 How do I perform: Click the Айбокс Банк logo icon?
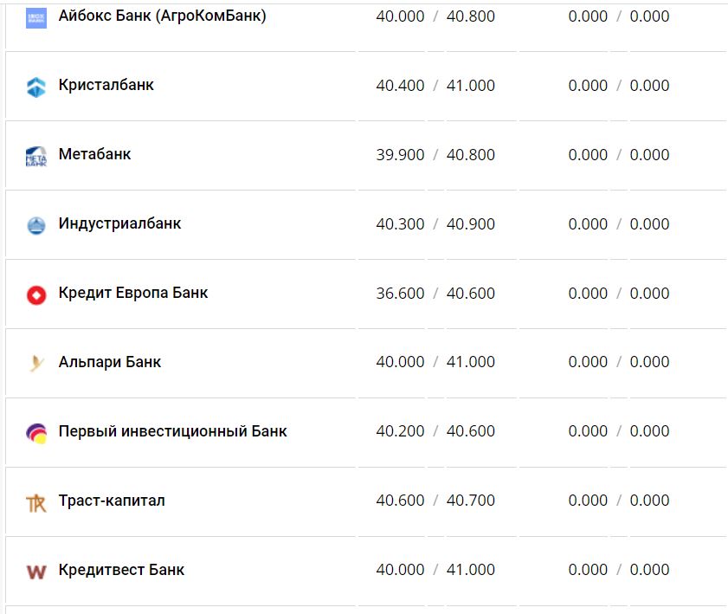(x=35, y=17)
